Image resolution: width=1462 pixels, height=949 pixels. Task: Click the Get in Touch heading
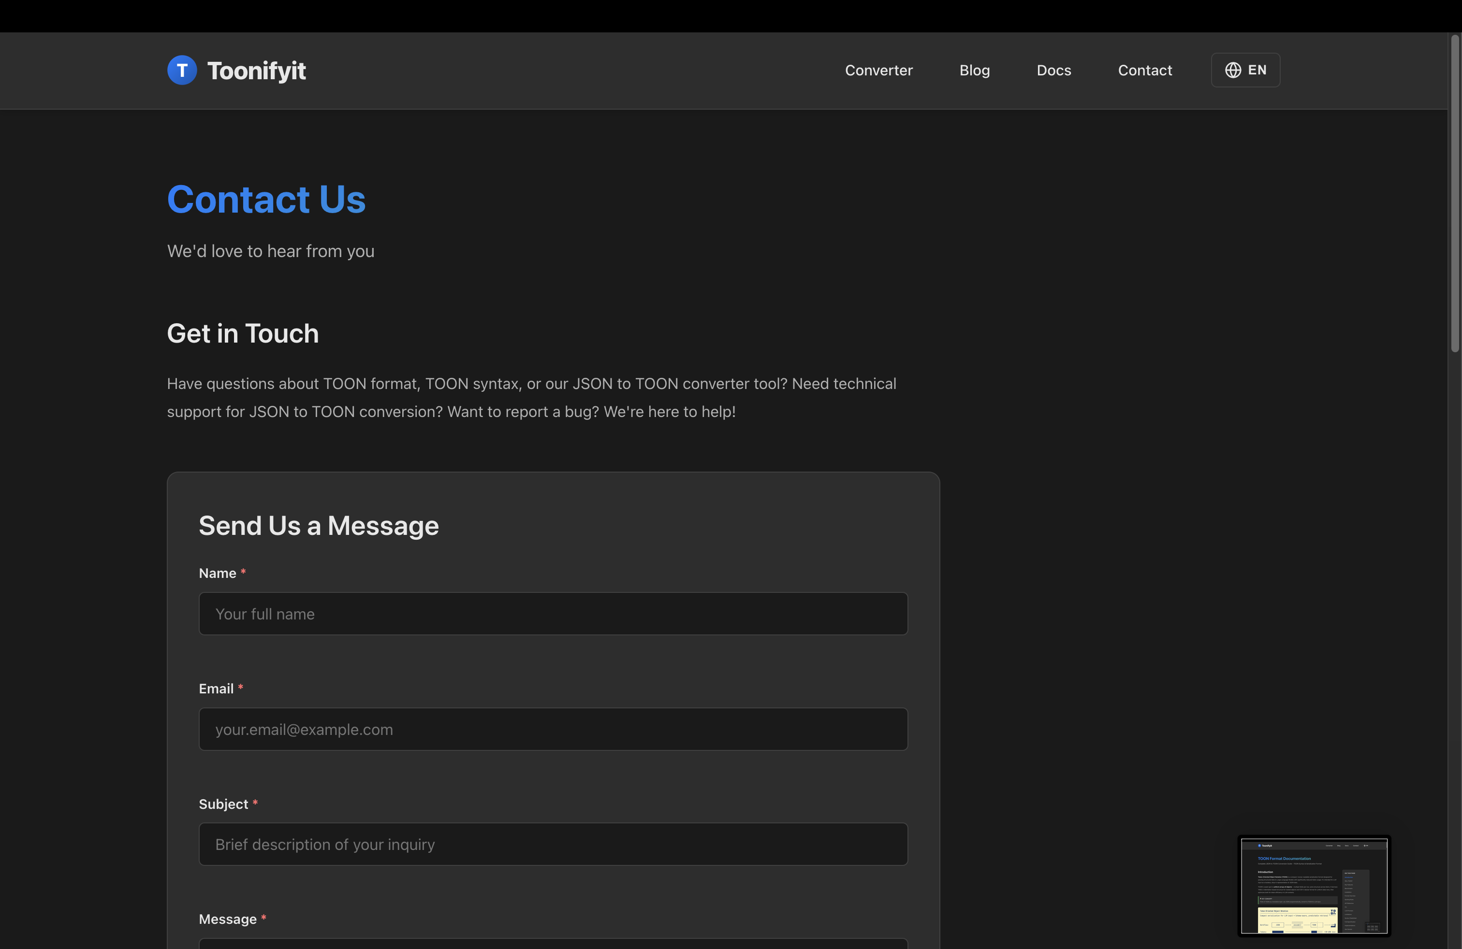tap(243, 333)
